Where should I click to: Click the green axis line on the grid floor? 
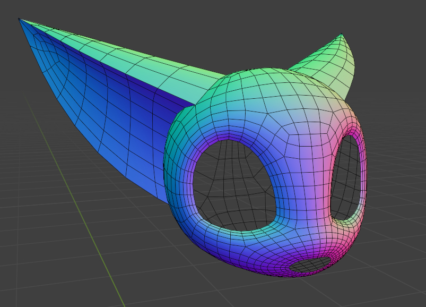tap(90, 239)
